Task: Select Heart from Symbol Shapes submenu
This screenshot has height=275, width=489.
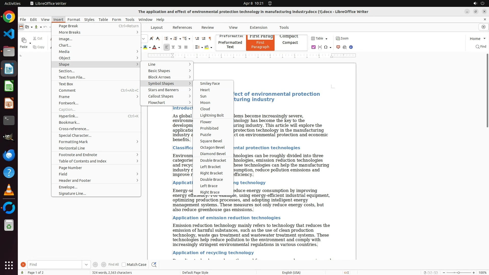Action: pos(205,90)
